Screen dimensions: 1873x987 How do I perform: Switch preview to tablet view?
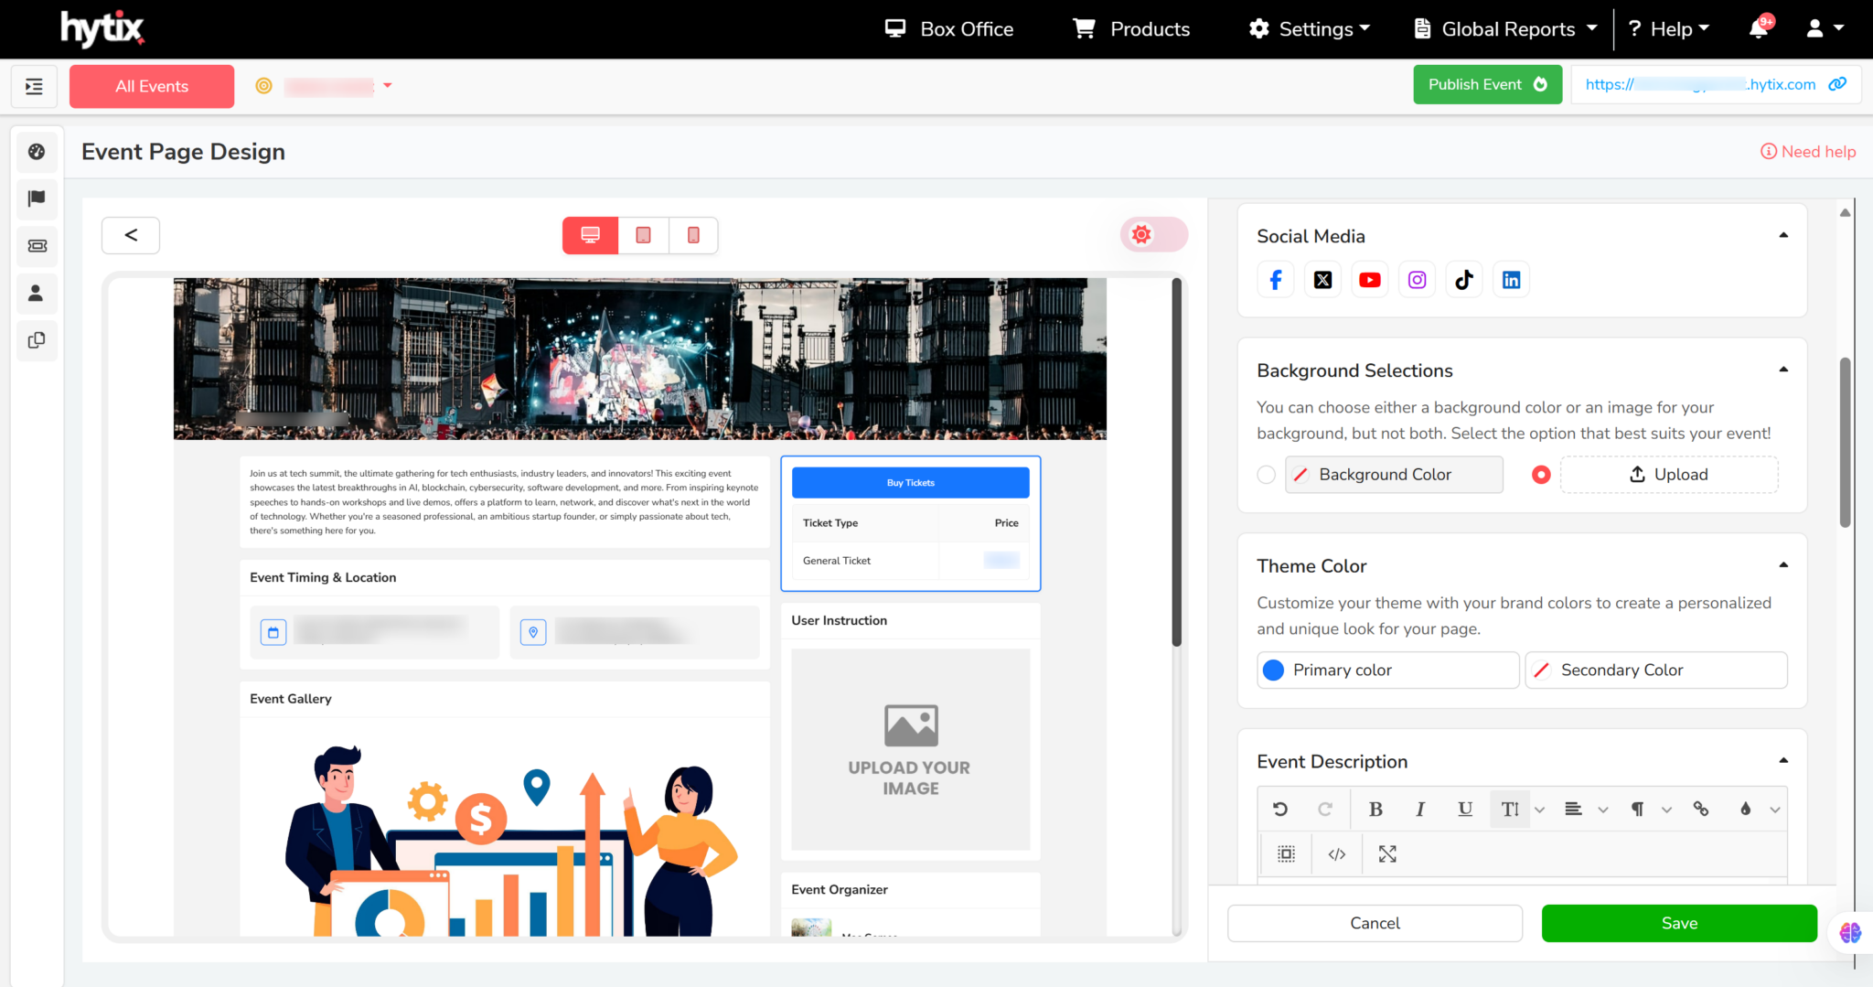pos(643,235)
